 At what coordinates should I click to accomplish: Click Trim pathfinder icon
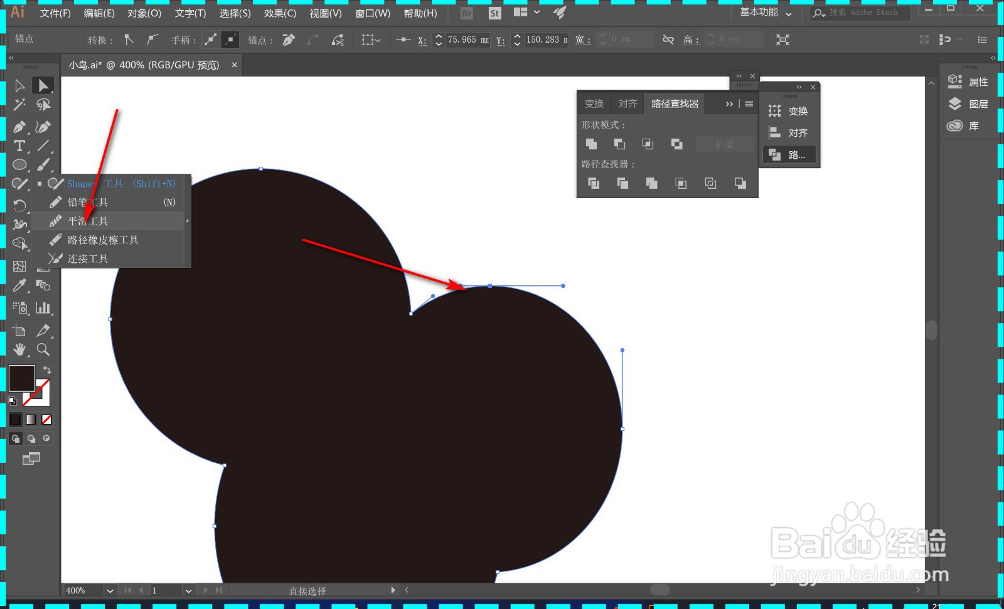(622, 183)
